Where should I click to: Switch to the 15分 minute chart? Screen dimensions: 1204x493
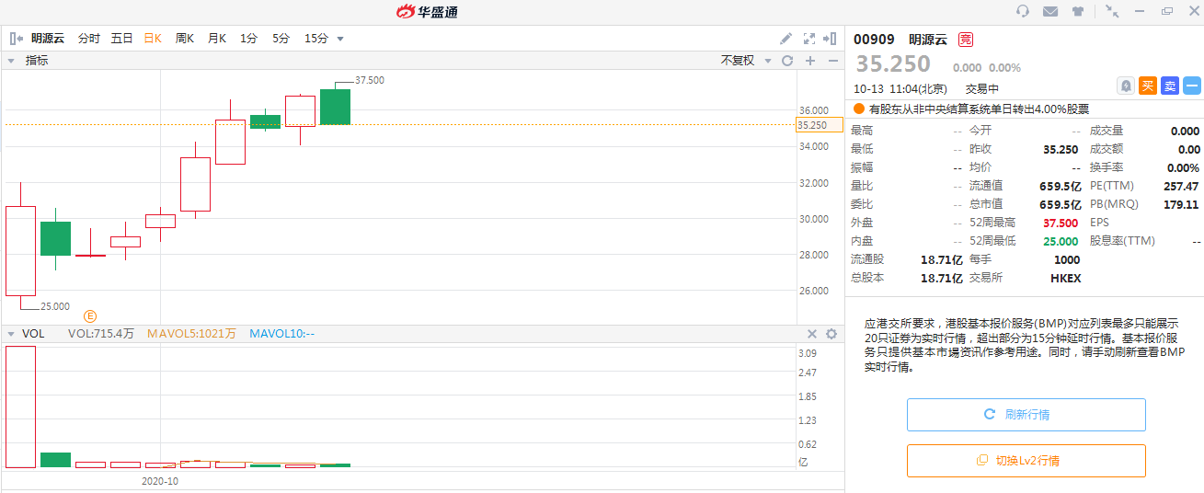tap(315, 39)
